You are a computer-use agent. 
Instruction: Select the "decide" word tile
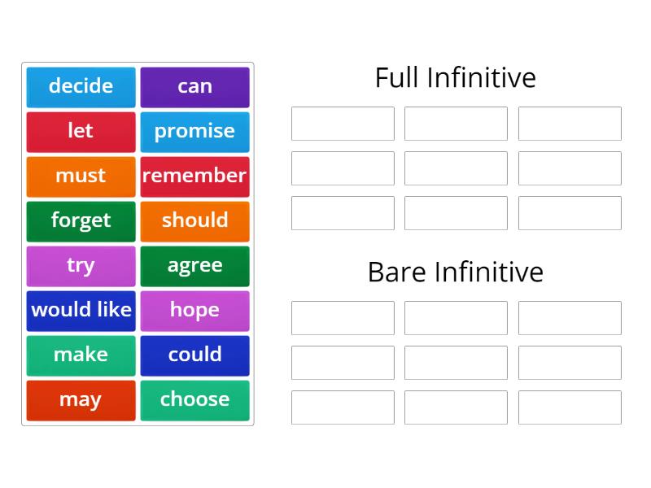click(81, 87)
